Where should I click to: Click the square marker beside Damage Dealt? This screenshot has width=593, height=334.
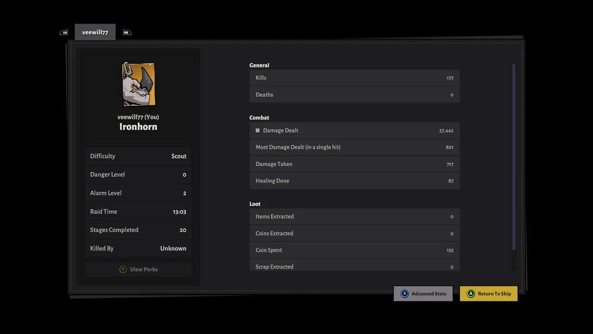pyautogui.click(x=258, y=130)
